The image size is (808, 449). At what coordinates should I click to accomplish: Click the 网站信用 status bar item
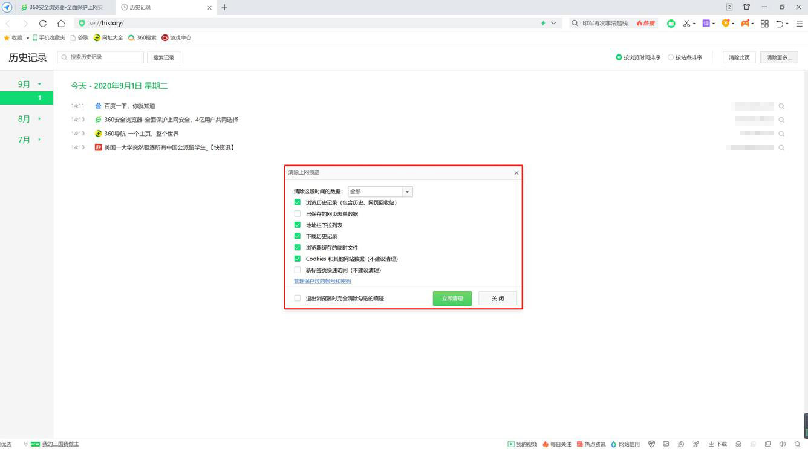click(625, 444)
